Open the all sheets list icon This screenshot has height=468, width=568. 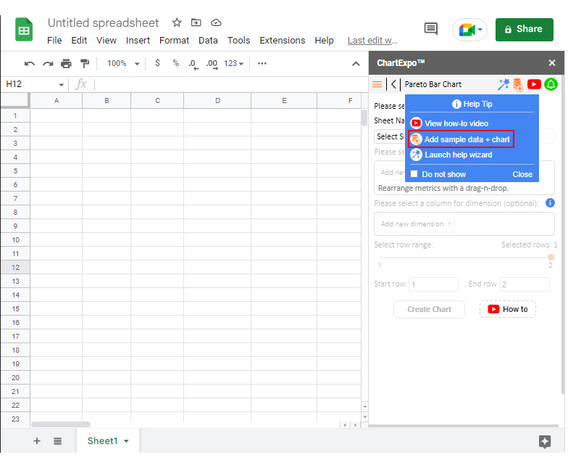click(x=58, y=441)
